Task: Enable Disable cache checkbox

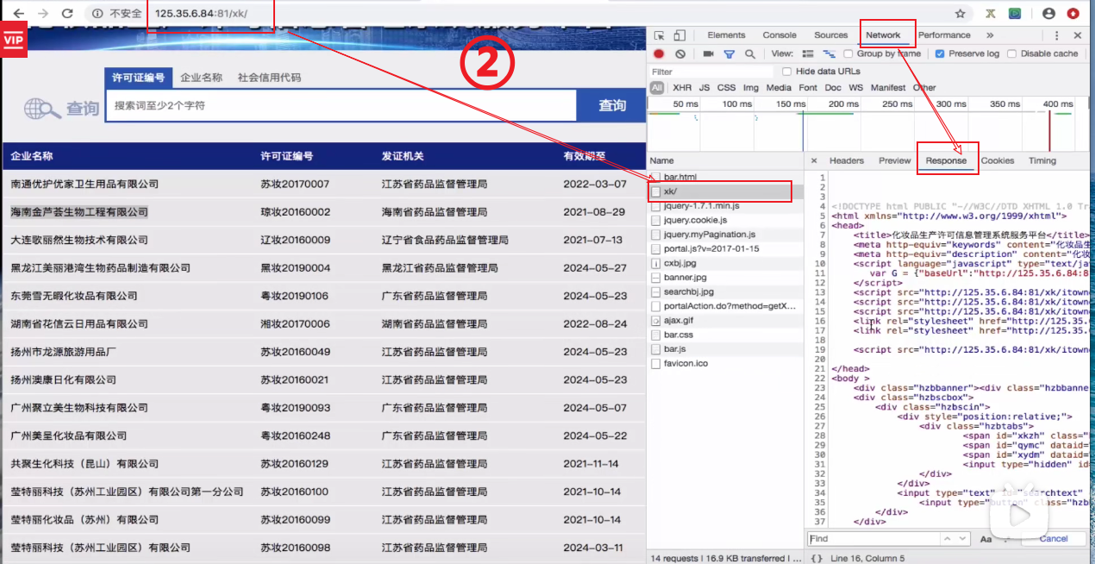Action: pos(1011,53)
